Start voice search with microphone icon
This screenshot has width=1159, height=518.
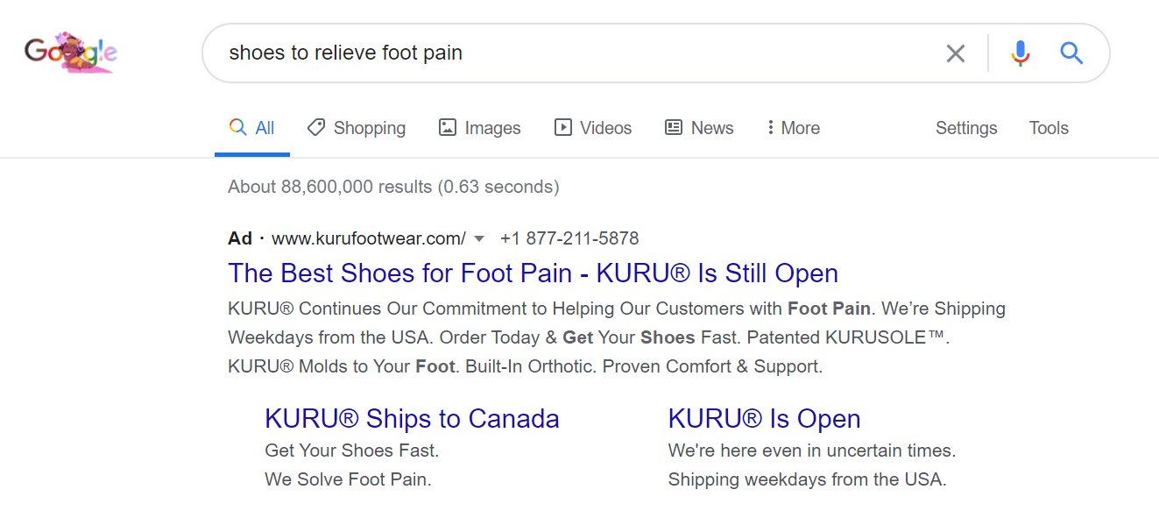tap(1020, 53)
